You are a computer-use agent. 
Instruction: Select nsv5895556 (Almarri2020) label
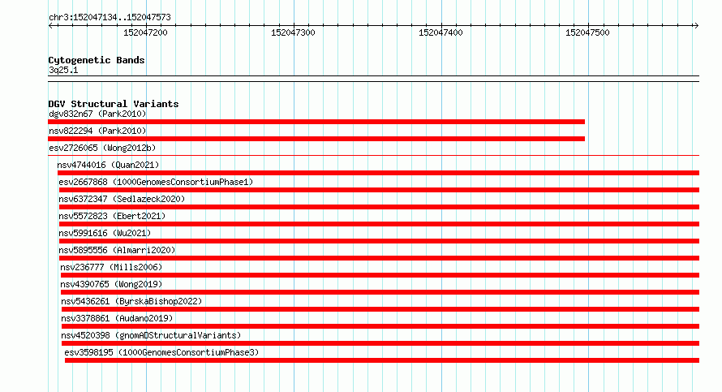(x=117, y=250)
